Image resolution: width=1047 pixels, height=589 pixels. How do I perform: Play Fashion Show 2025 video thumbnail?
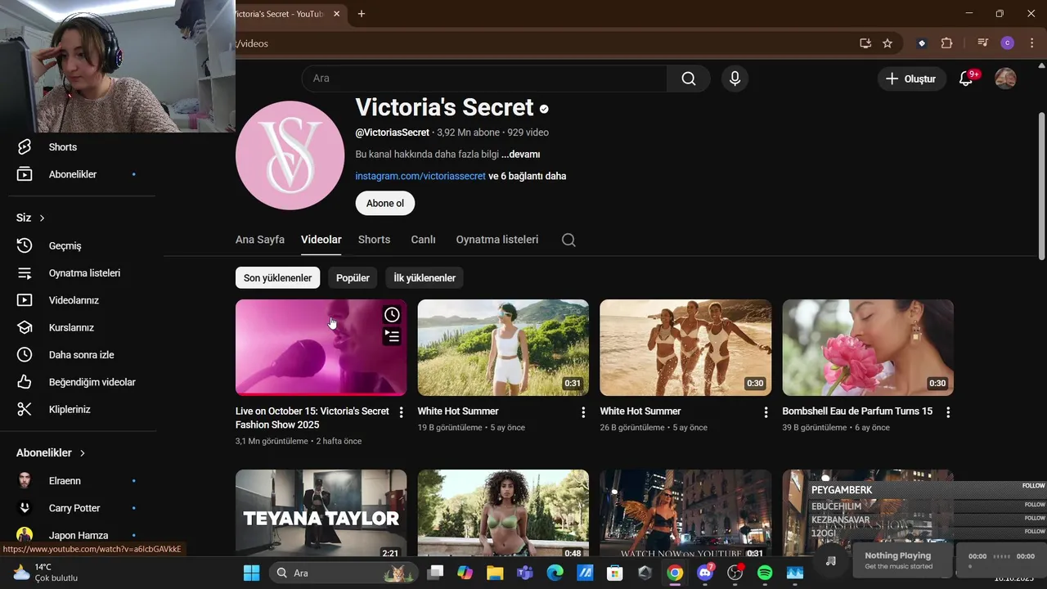(x=321, y=348)
